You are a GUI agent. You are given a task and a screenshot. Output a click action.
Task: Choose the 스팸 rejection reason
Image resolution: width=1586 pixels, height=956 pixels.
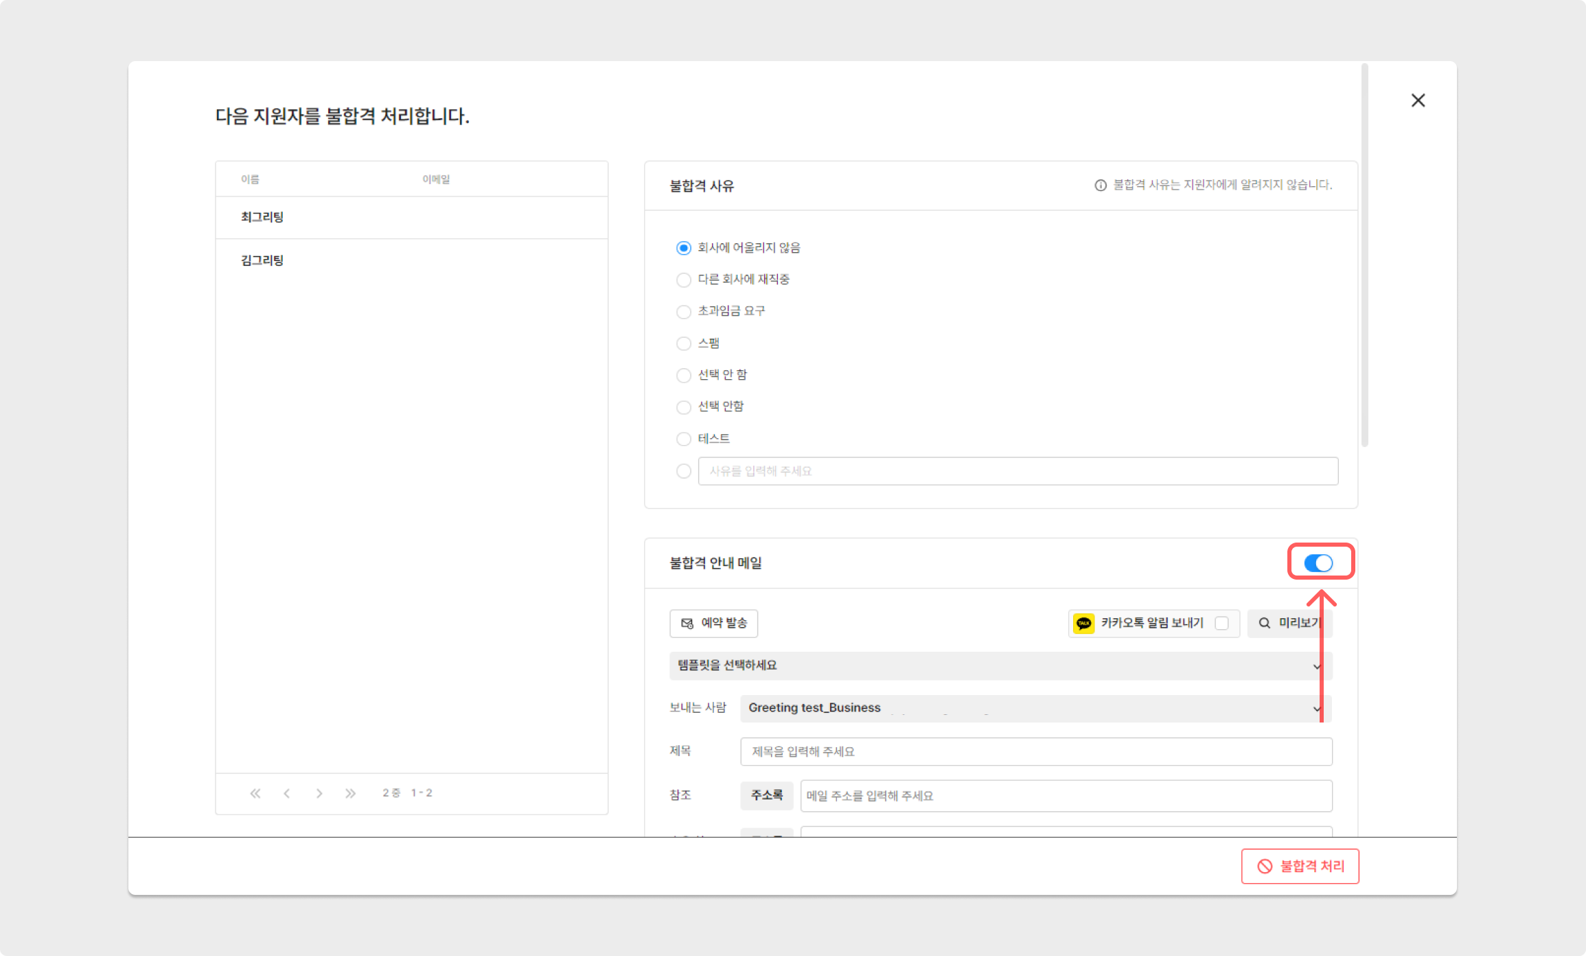(683, 343)
